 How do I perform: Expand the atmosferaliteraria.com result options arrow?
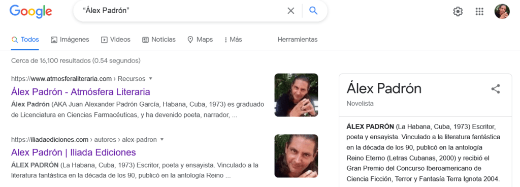(x=150, y=79)
